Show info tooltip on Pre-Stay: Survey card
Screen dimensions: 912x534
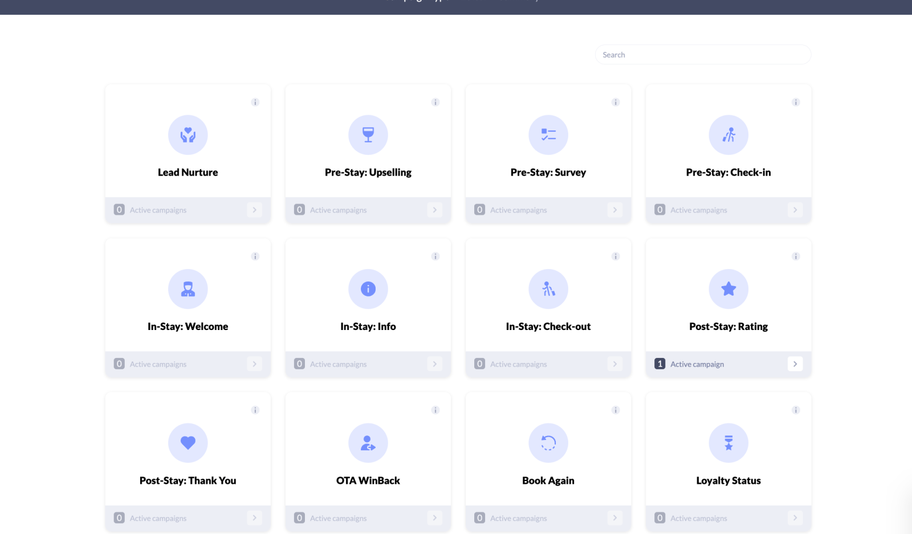point(616,102)
